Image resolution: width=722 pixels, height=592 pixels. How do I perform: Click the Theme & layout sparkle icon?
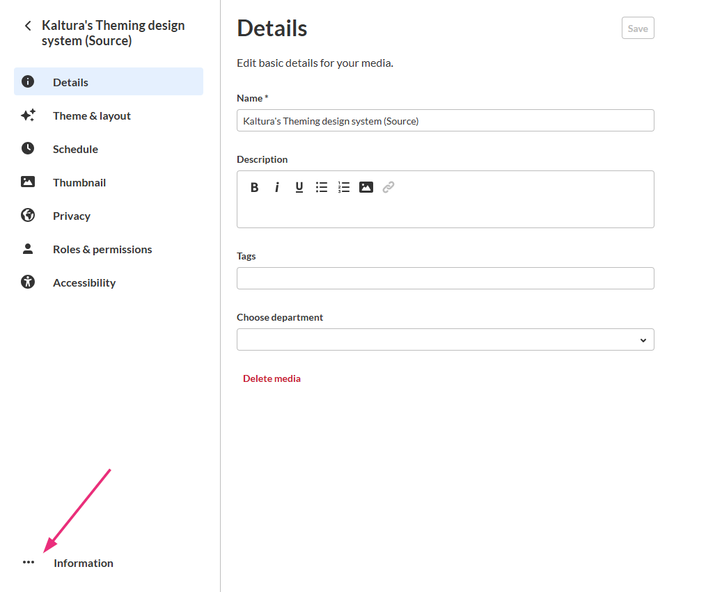[x=28, y=115]
